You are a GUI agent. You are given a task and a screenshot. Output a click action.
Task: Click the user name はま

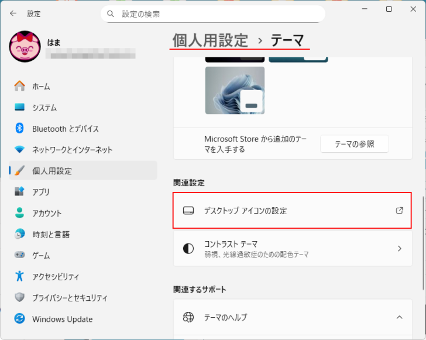[53, 42]
